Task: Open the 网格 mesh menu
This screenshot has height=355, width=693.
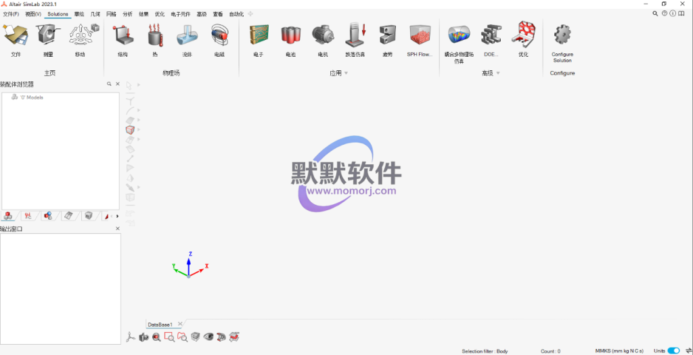Action: [x=112, y=14]
